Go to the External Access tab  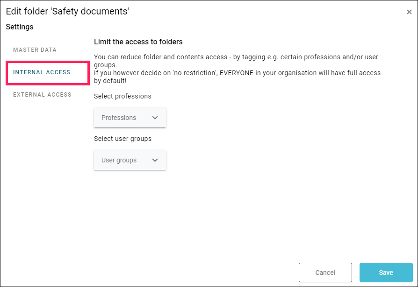(x=42, y=94)
